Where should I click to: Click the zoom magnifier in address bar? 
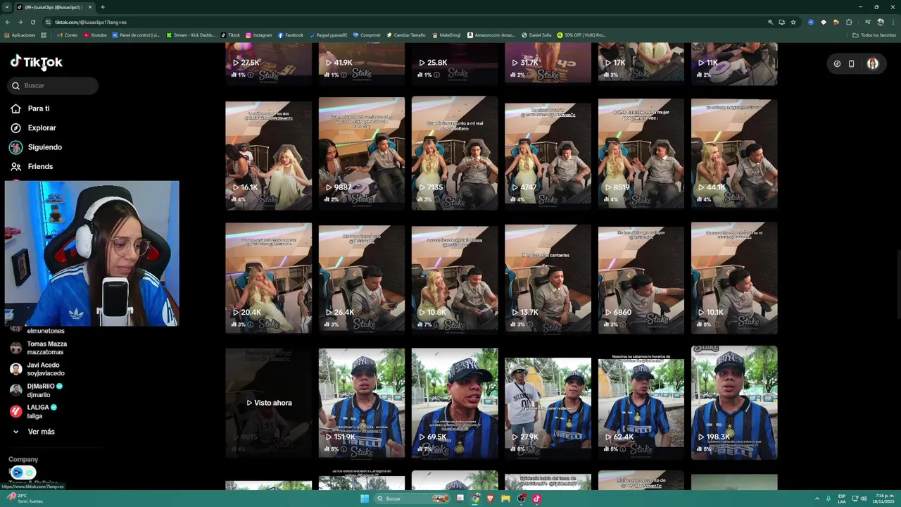point(771,22)
